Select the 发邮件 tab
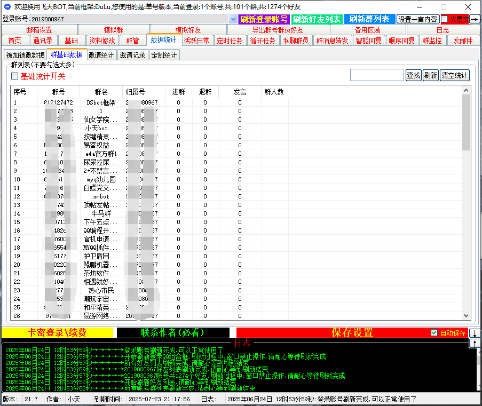Screen dimensions: 482x406 tap(463, 41)
